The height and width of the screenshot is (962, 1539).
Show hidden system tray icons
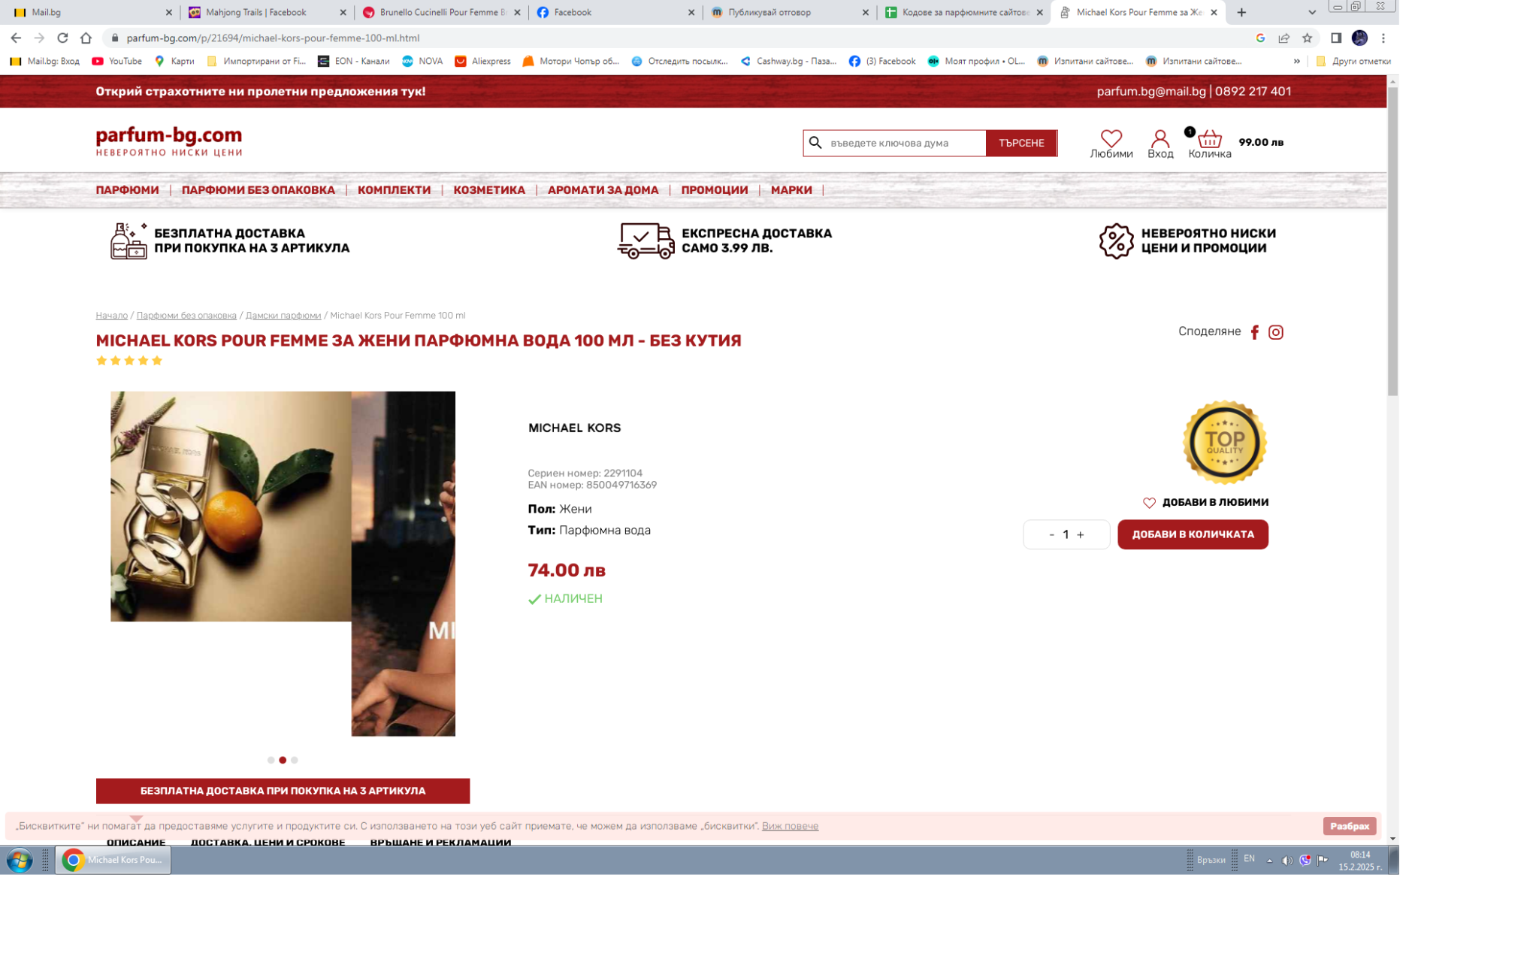tap(1269, 861)
